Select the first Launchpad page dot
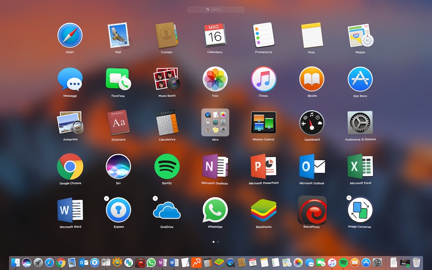This screenshot has width=432, height=270. tap(213, 242)
